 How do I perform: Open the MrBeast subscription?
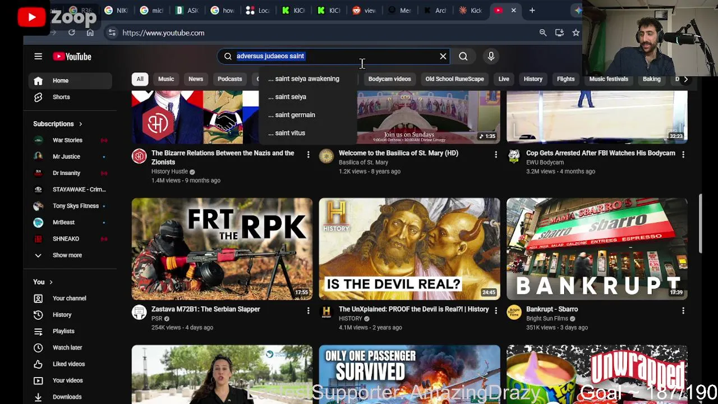(70, 222)
